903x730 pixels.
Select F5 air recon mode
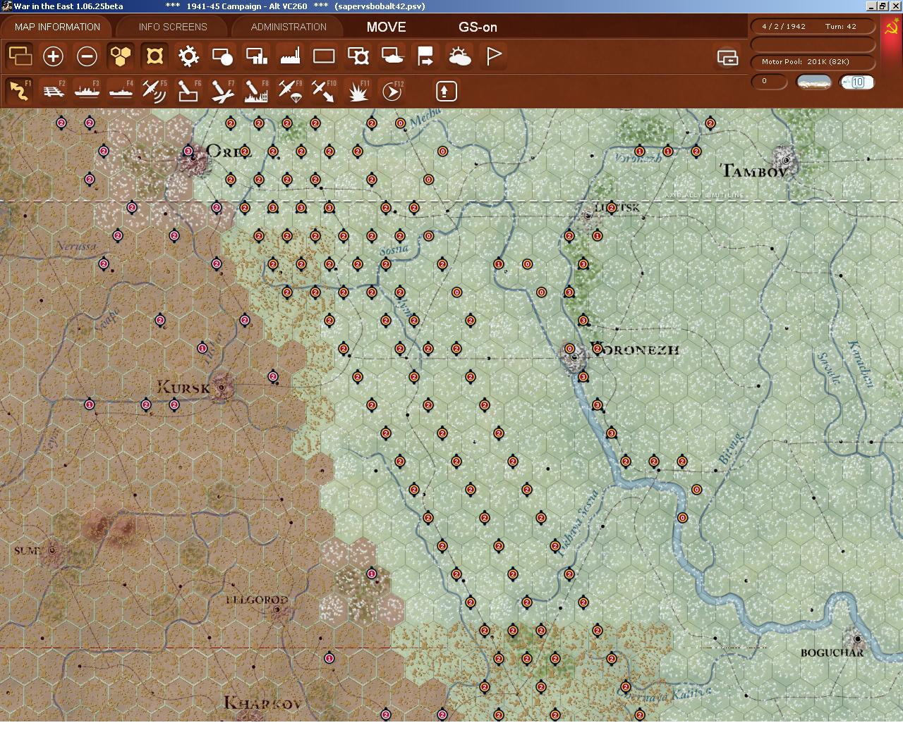click(x=154, y=91)
